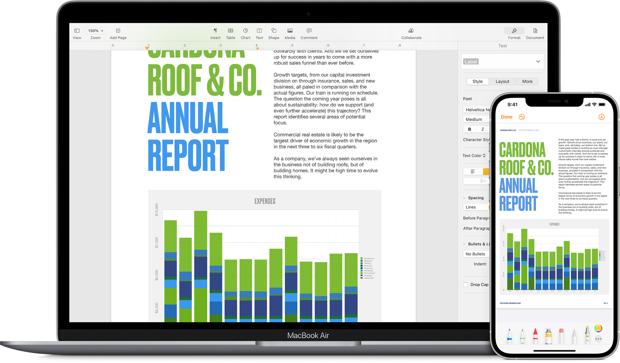620x363 pixels.
Task: Open the Label paragraph style dropdown
Action: [538, 62]
